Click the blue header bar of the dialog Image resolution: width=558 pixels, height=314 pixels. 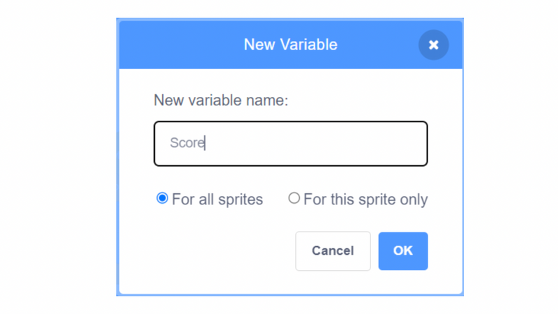point(290,45)
